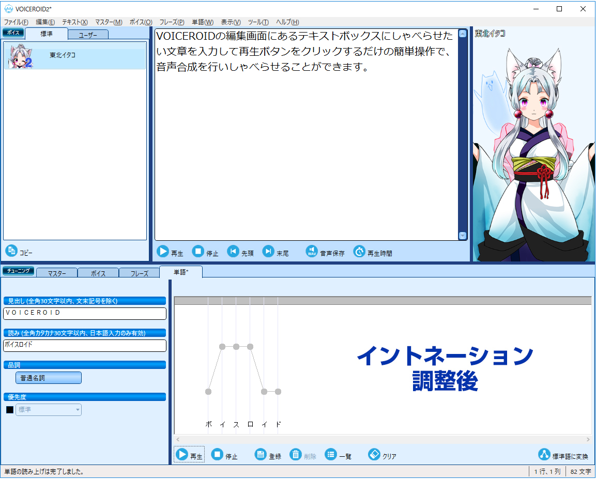Click the 削除 trash icon
The image size is (596, 479).
(x=296, y=454)
